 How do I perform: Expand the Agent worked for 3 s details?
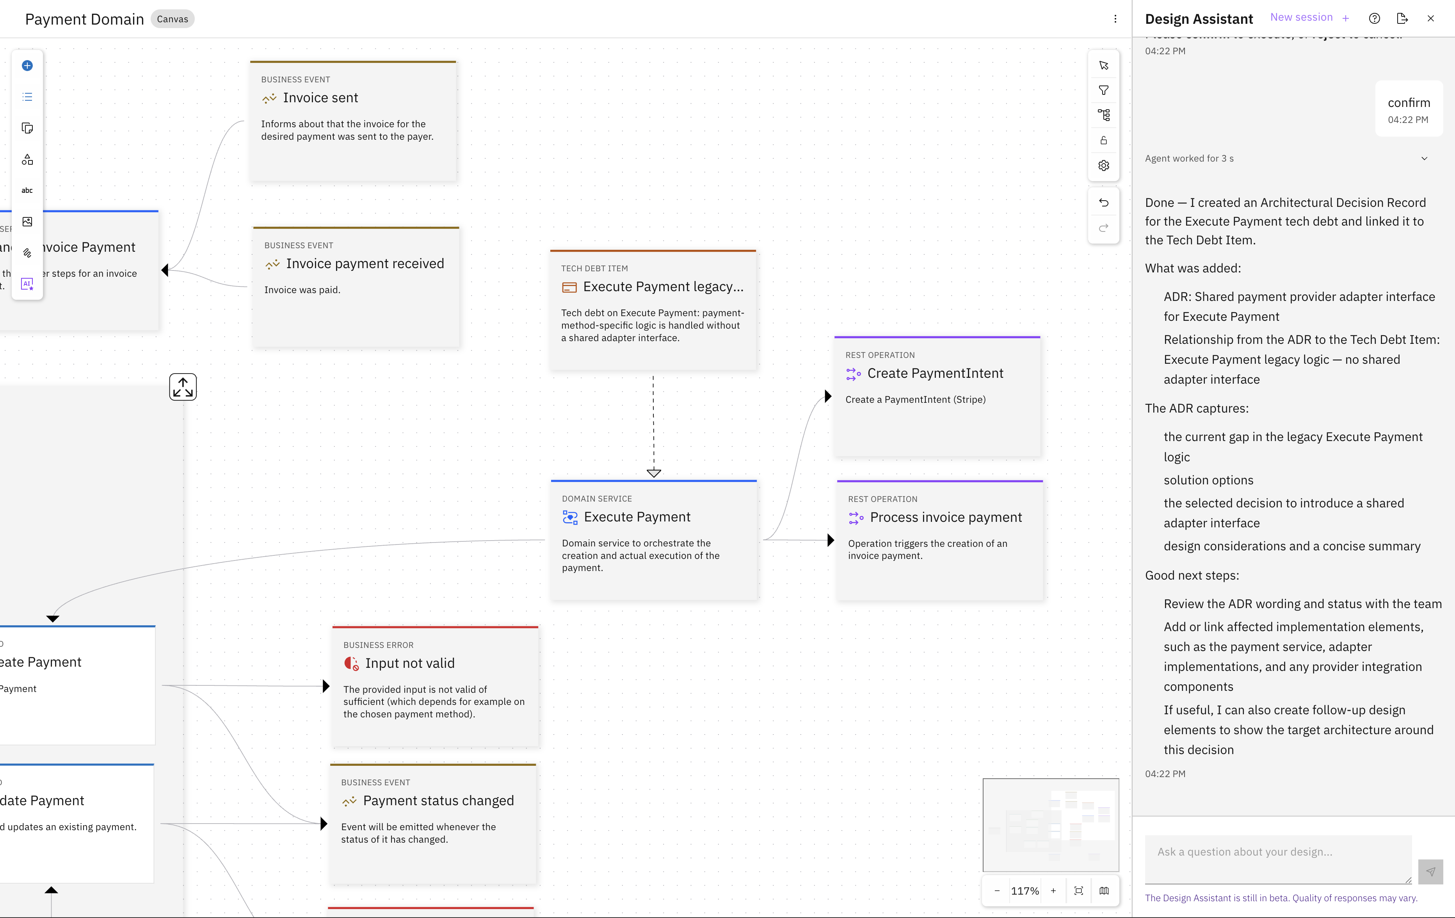[1424, 158]
